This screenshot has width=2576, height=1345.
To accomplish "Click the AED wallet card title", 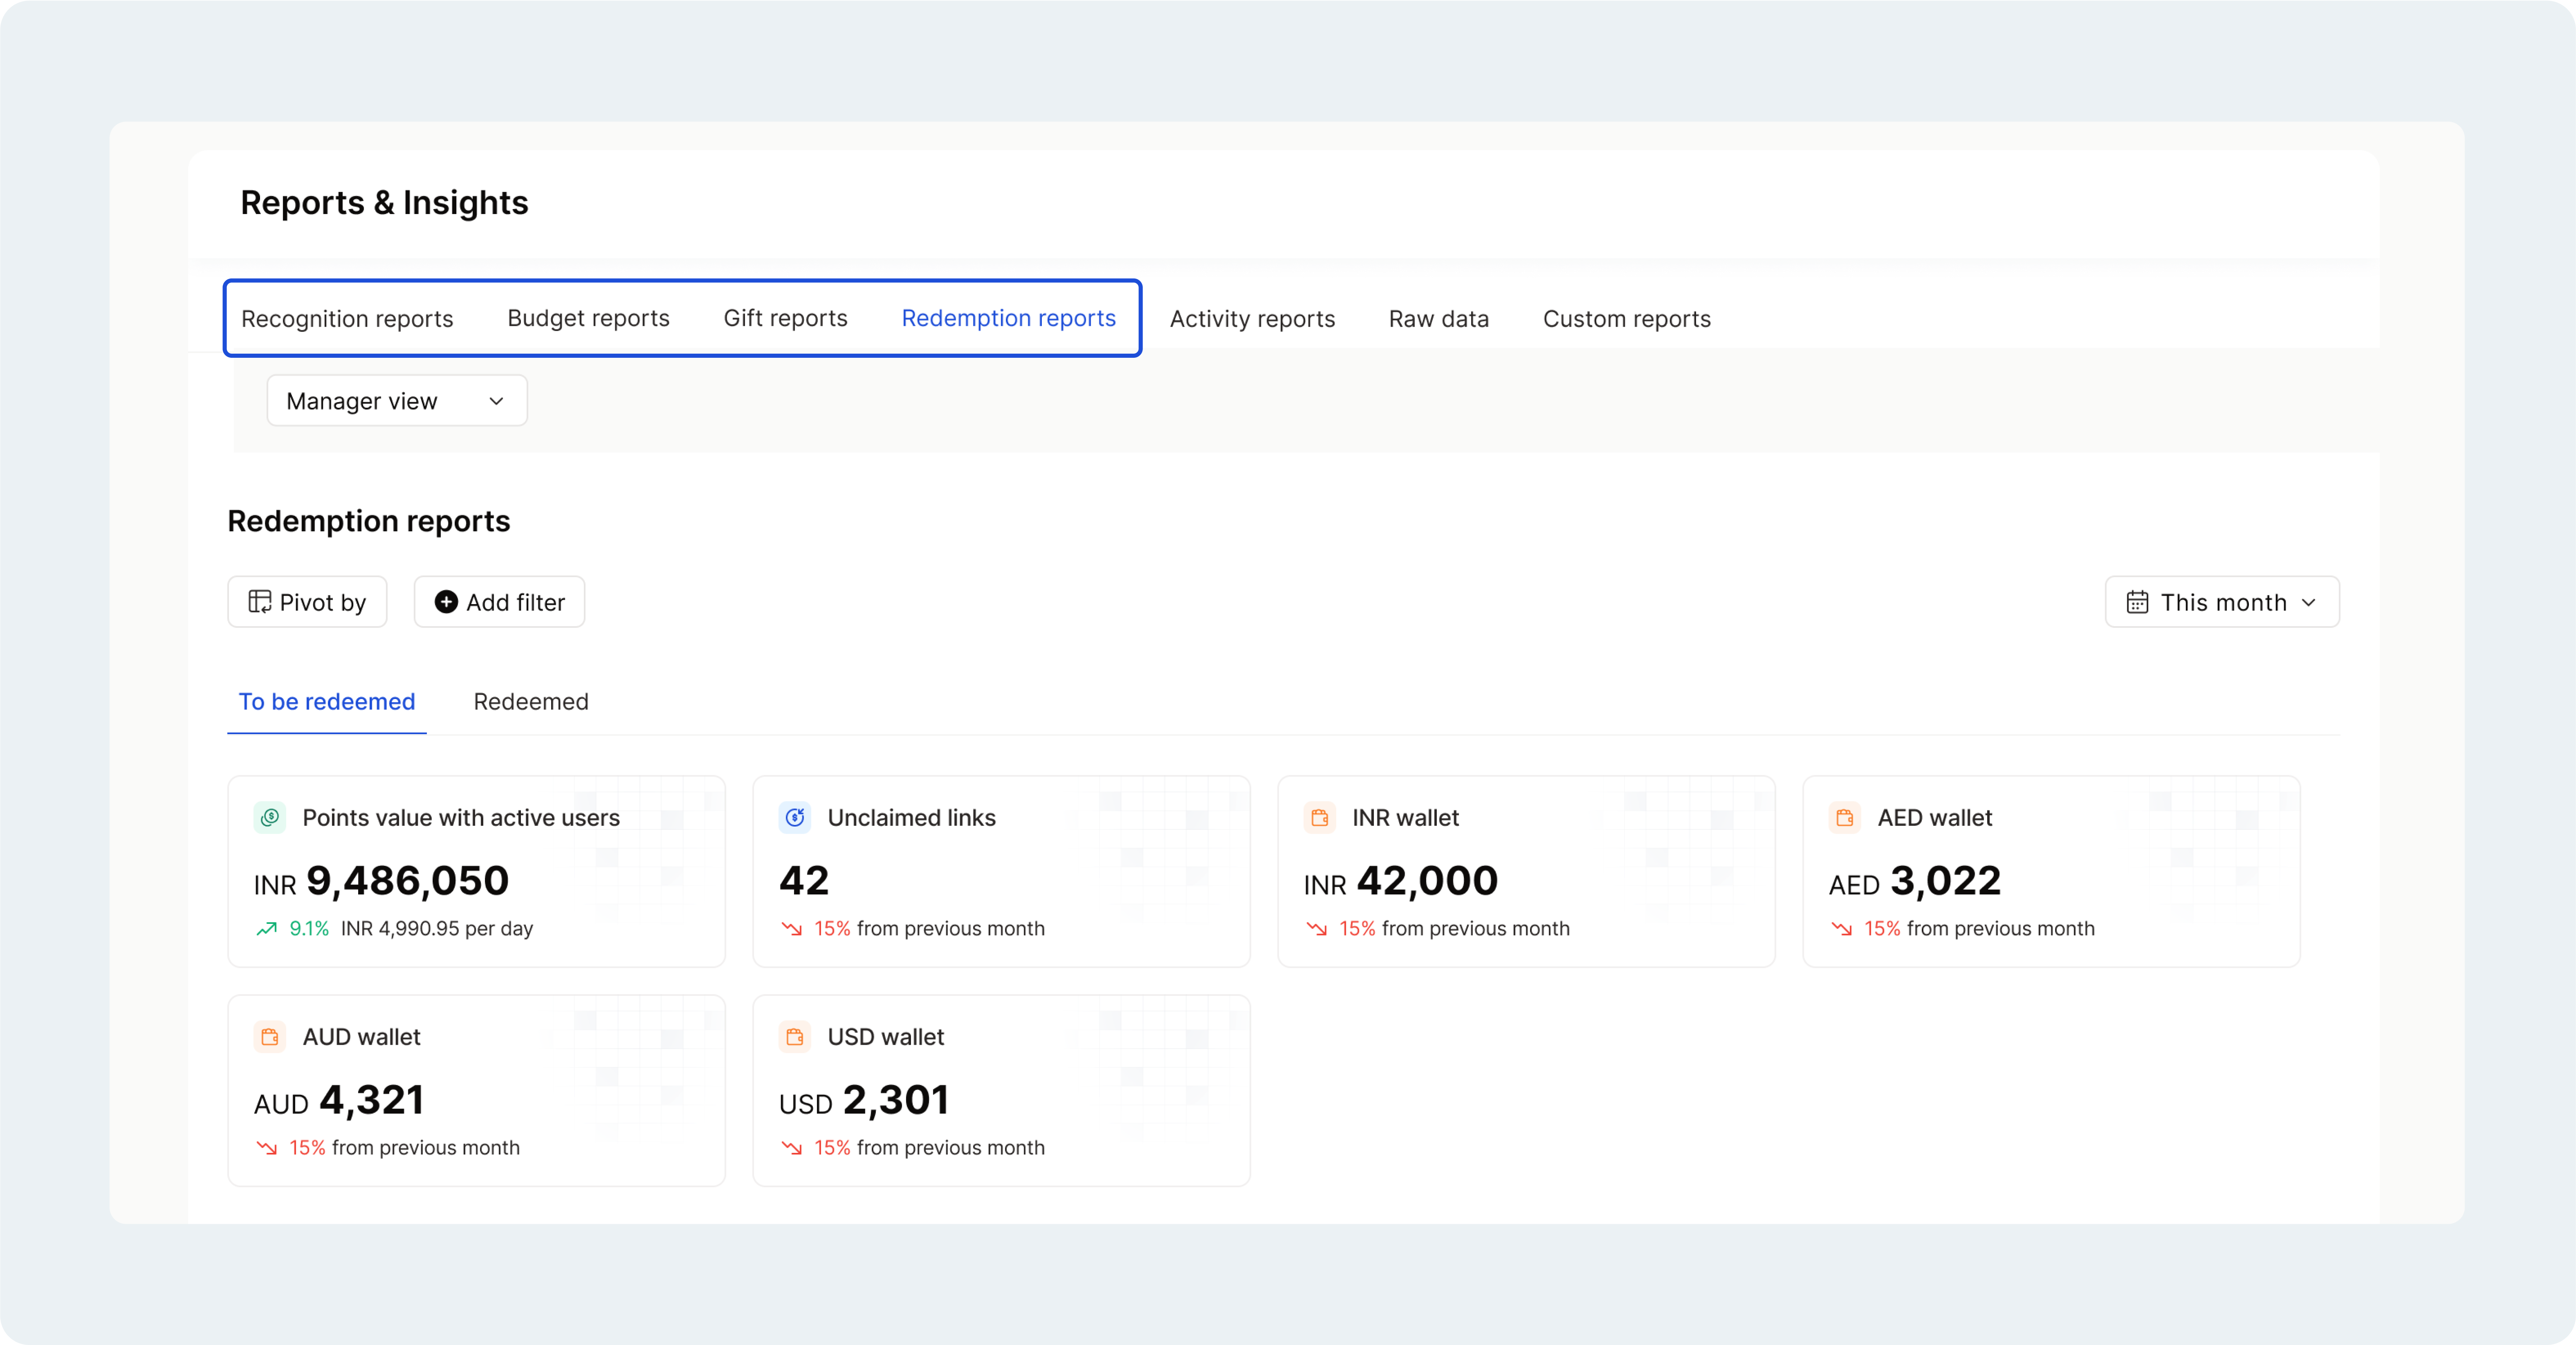I will tap(1935, 818).
